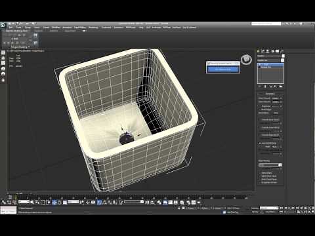Activate the Select and Move tool

coord(54,203)
